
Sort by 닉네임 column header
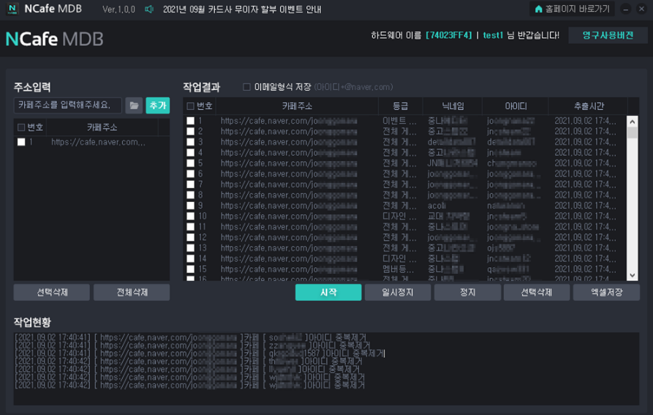point(453,106)
